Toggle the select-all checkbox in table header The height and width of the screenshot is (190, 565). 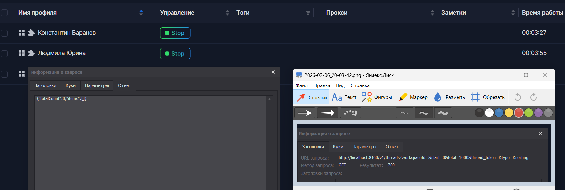pos(4,13)
